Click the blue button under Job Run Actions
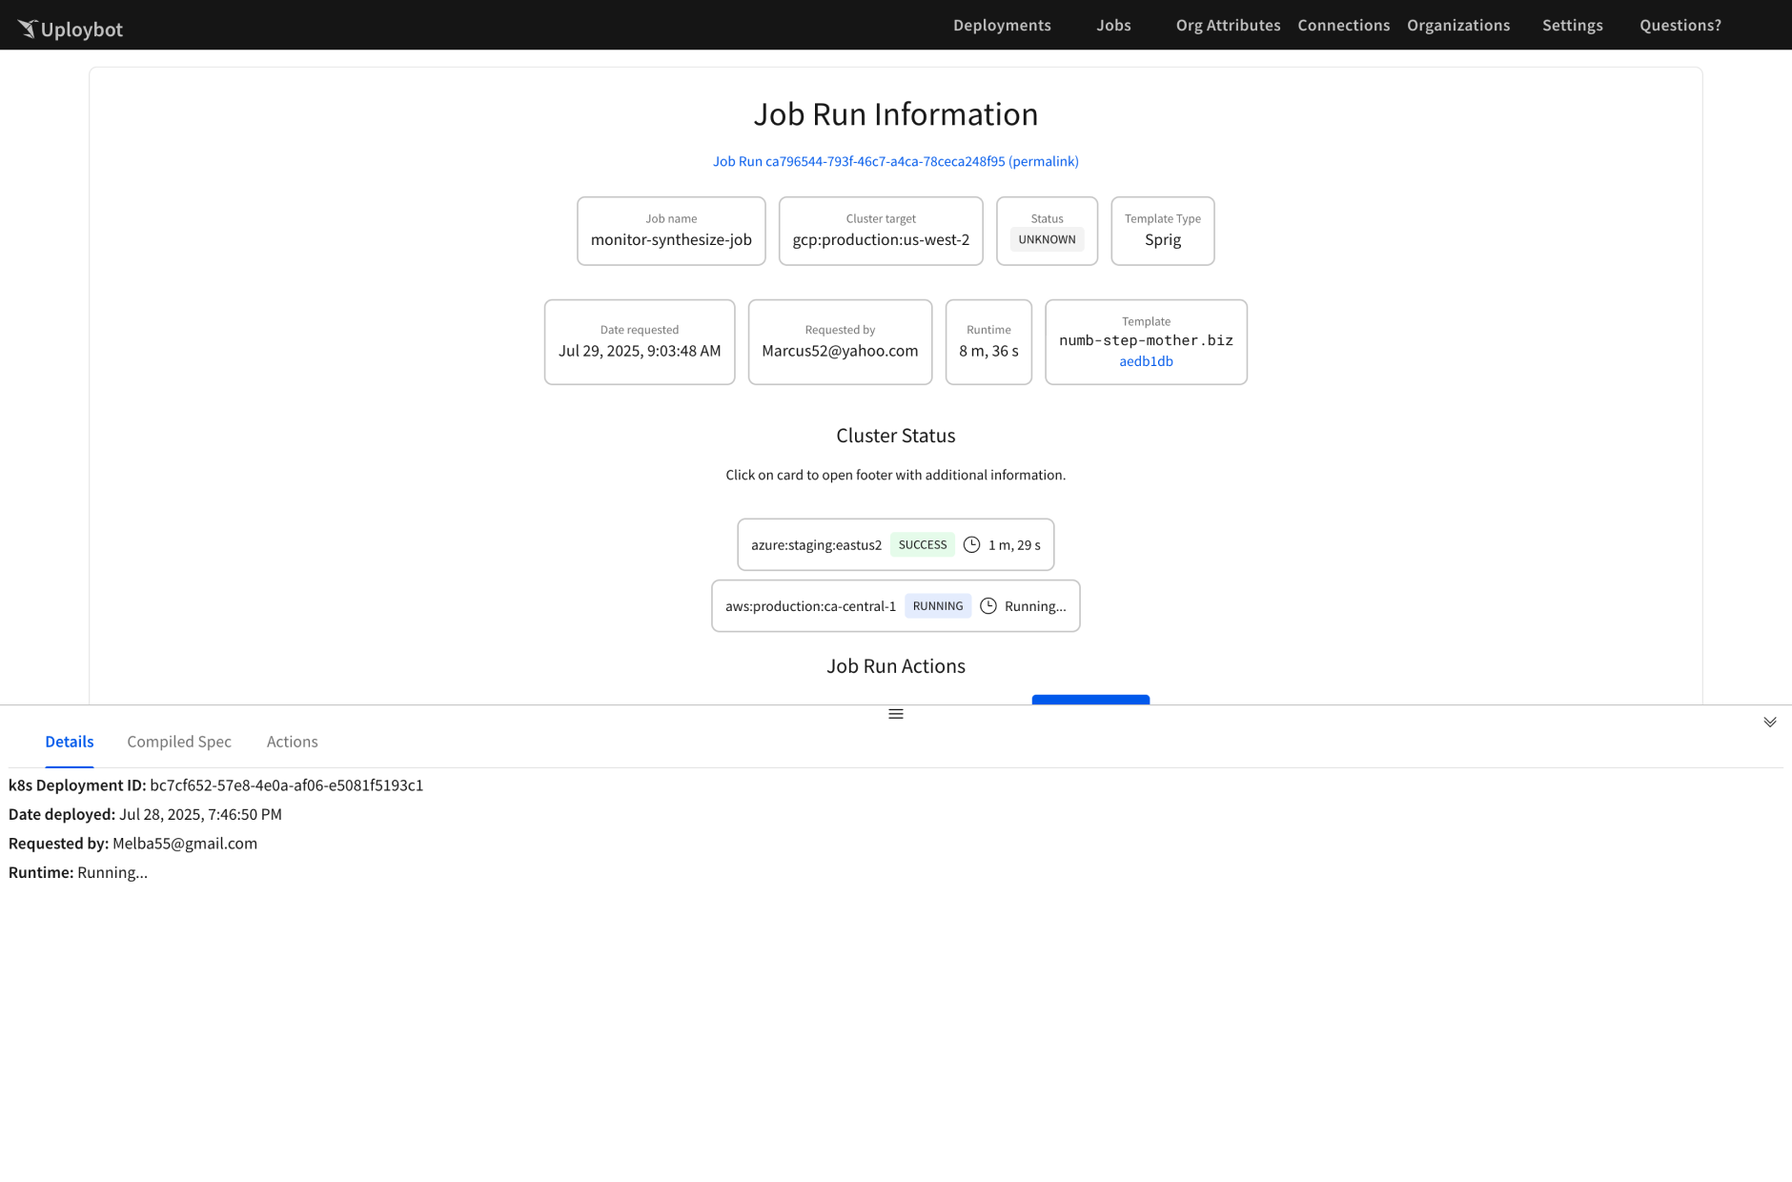 [x=1089, y=700]
